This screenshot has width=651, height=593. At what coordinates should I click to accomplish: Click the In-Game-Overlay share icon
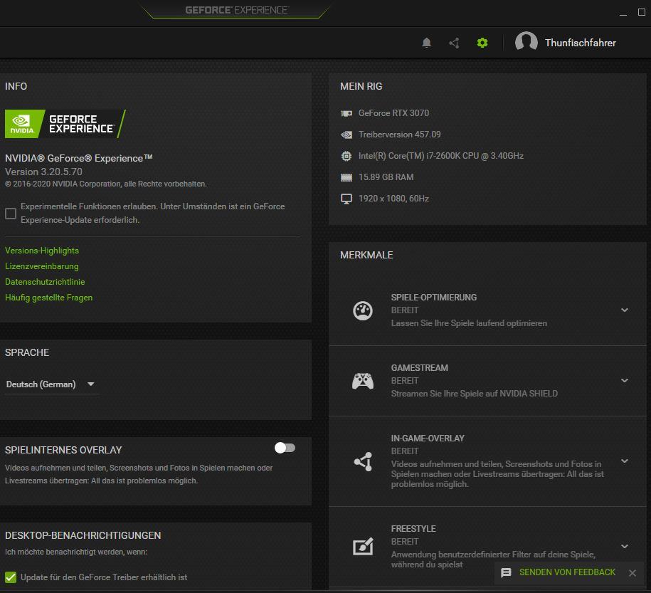click(363, 461)
